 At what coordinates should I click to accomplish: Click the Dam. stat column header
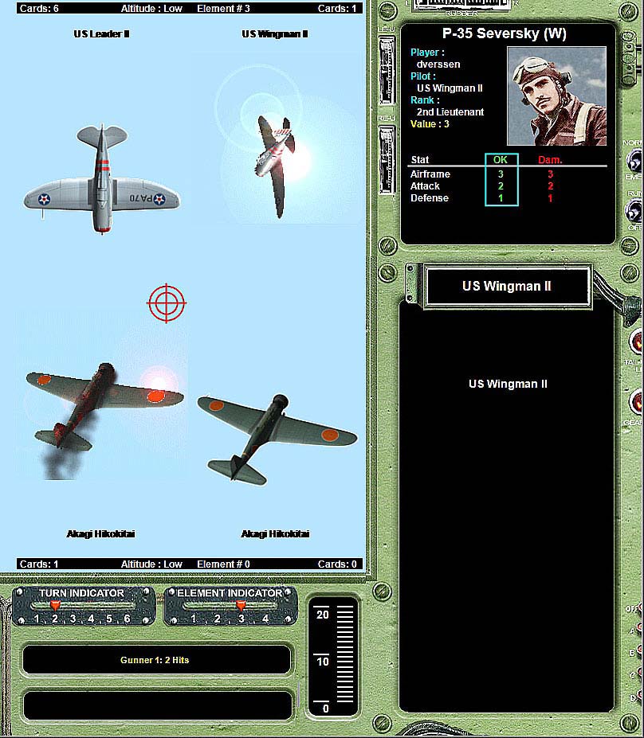point(550,160)
